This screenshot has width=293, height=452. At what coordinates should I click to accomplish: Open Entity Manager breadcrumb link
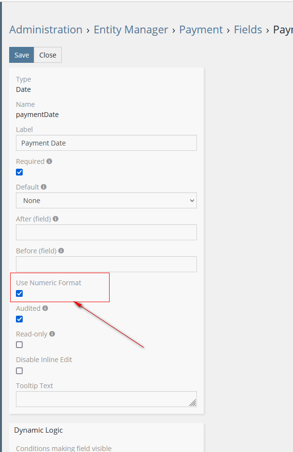(131, 29)
